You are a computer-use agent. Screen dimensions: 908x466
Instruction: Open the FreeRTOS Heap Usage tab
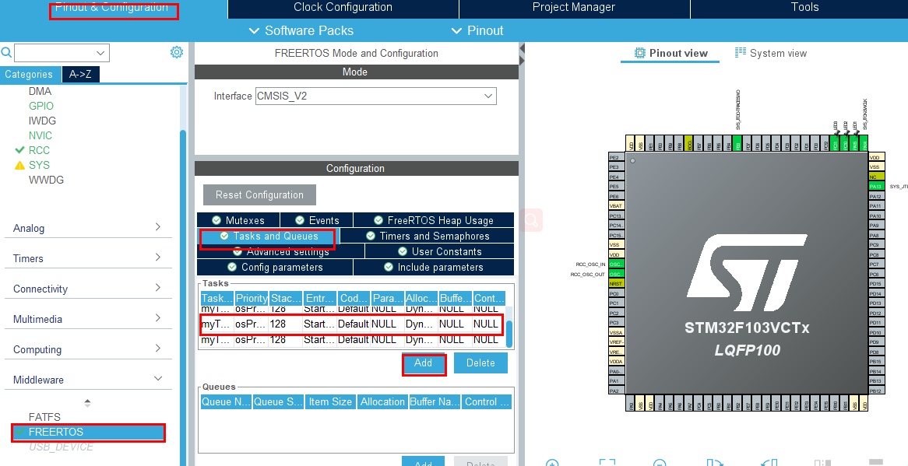coord(433,220)
